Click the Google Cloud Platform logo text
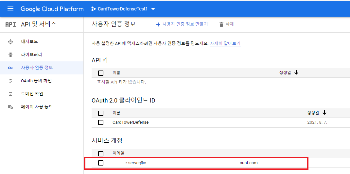Image resolution: width=350 pixels, height=174 pixels. coord(52,9)
